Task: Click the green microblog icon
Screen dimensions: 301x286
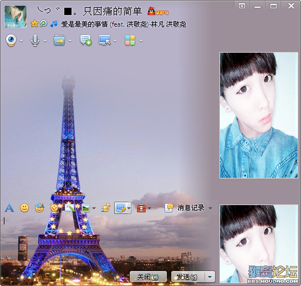Action: click(43, 24)
